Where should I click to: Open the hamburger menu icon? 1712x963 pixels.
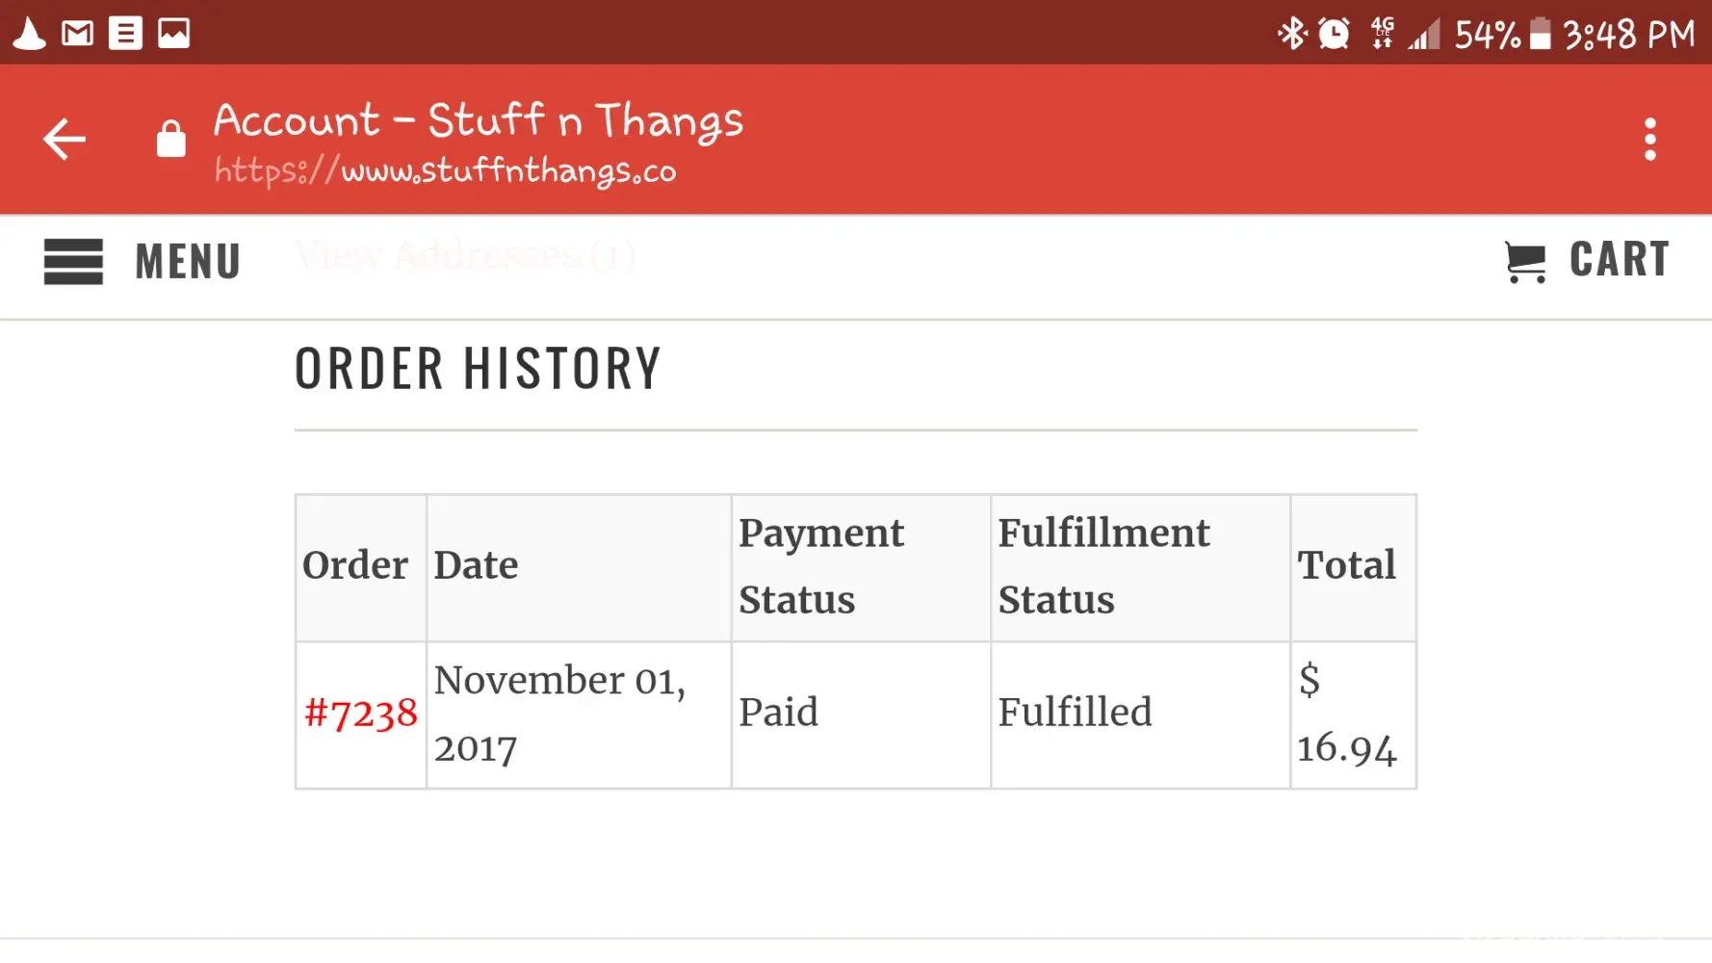click(73, 262)
